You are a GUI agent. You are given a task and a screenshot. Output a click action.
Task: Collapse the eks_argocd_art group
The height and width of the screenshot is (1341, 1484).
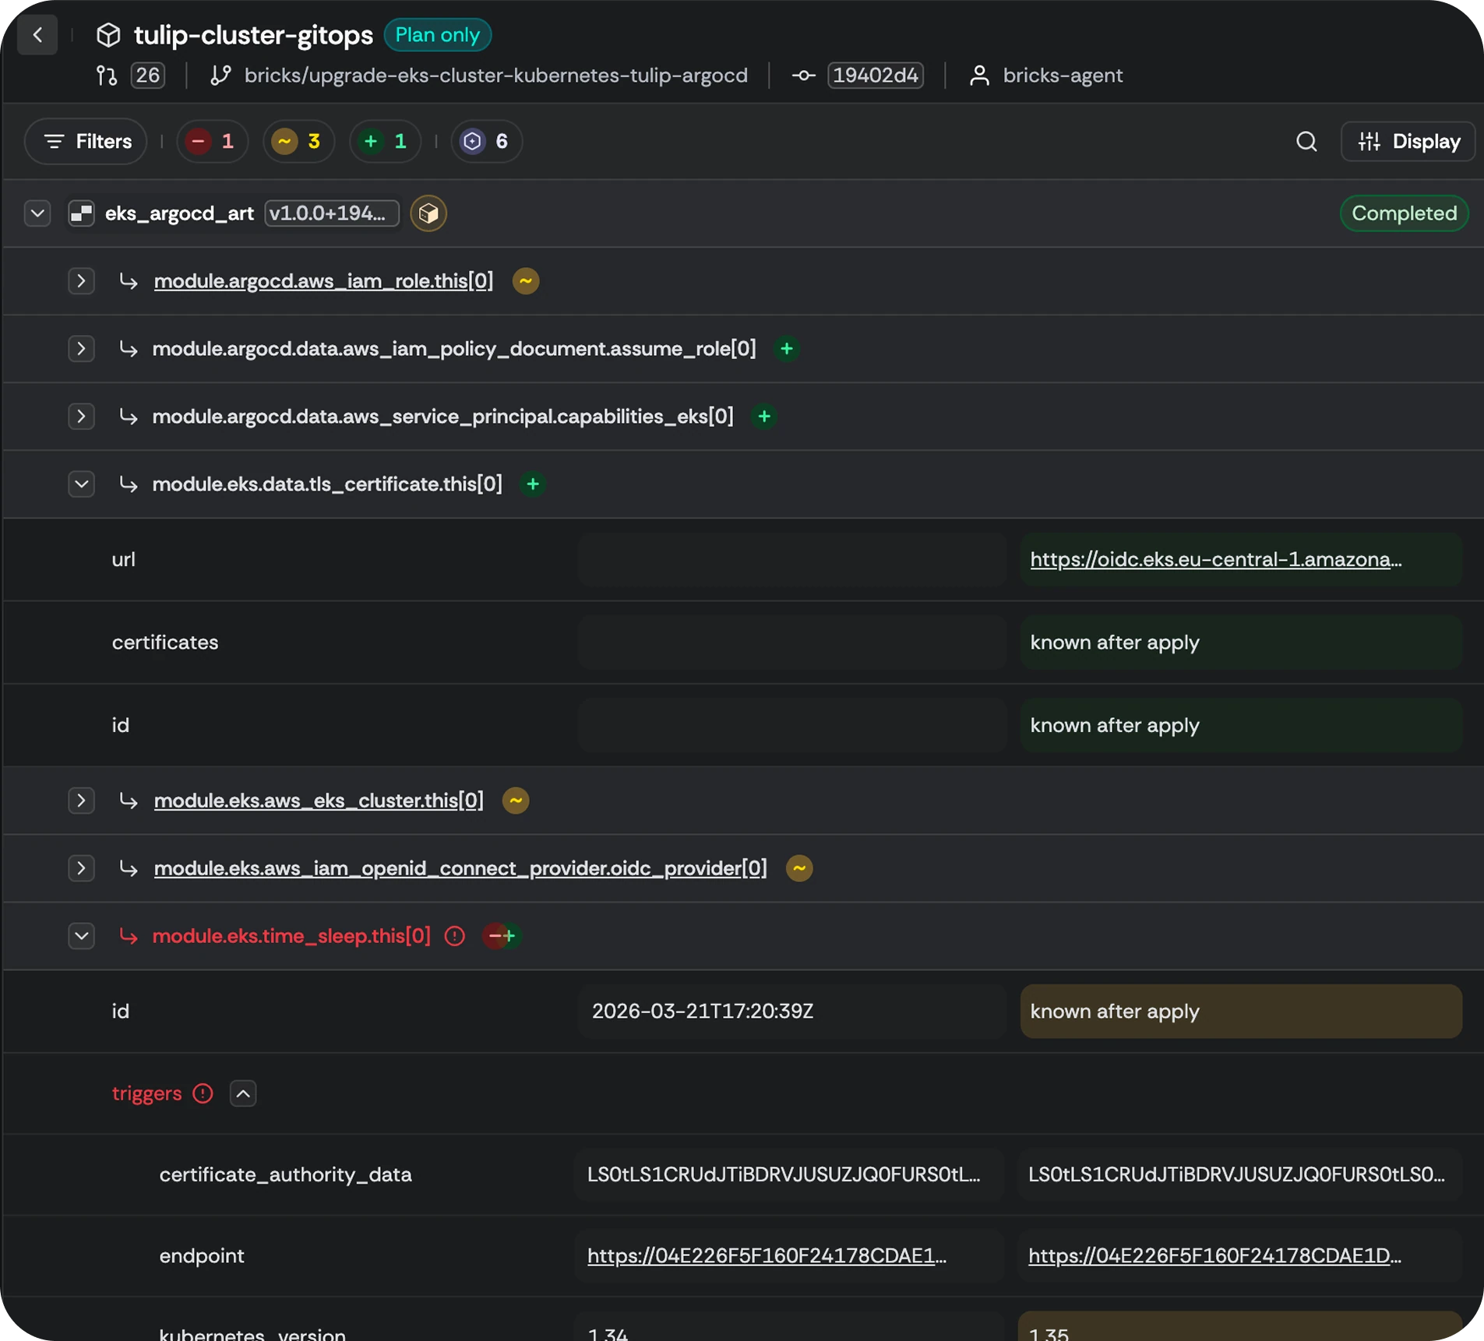point(37,213)
